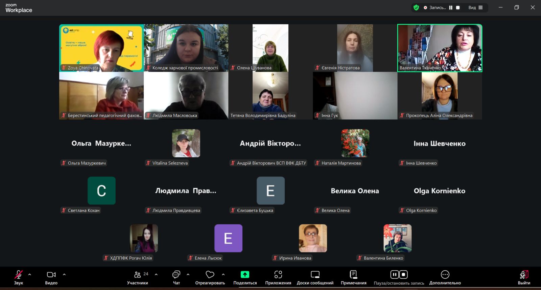This screenshot has width=541, height=290.
Task: Click the Отреагировать heart reaction icon
Action: [210, 275]
